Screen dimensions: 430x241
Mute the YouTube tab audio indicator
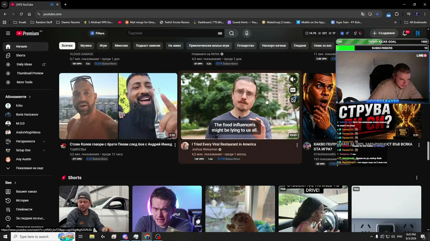(52, 4)
